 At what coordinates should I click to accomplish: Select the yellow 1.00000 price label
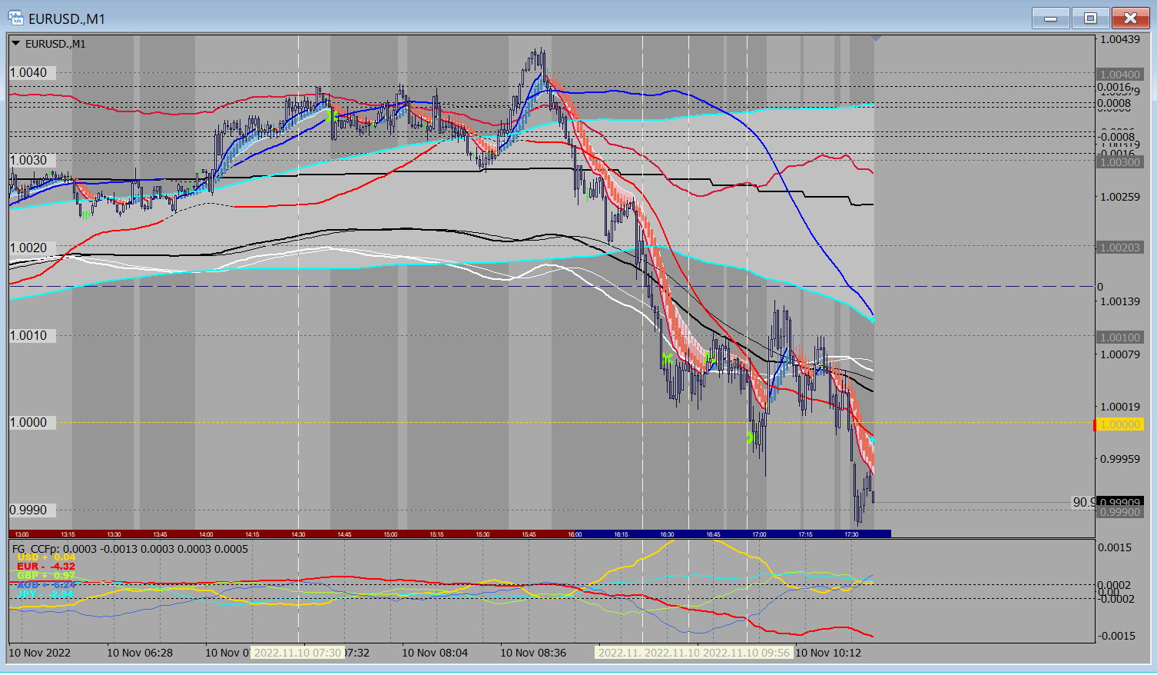[x=1121, y=425]
